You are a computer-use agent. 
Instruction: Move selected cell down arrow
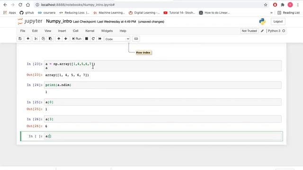tap(66, 39)
